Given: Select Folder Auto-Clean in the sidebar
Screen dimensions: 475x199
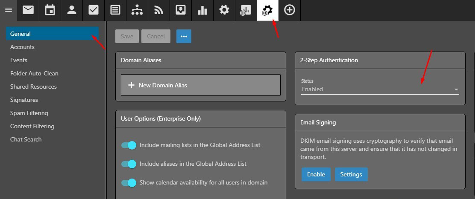Looking at the screenshot, I should pos(34,73).
